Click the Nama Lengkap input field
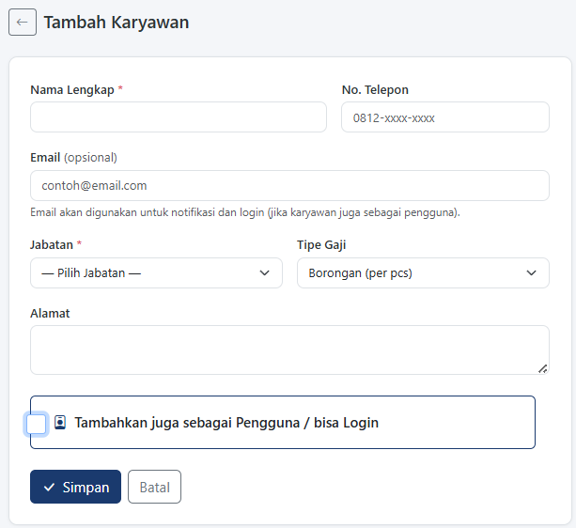 pyautogui.click(x=179, y=117)
